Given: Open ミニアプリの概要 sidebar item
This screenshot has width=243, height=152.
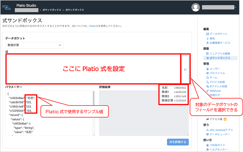Looking at the screenshot, I should pos(218,54).
